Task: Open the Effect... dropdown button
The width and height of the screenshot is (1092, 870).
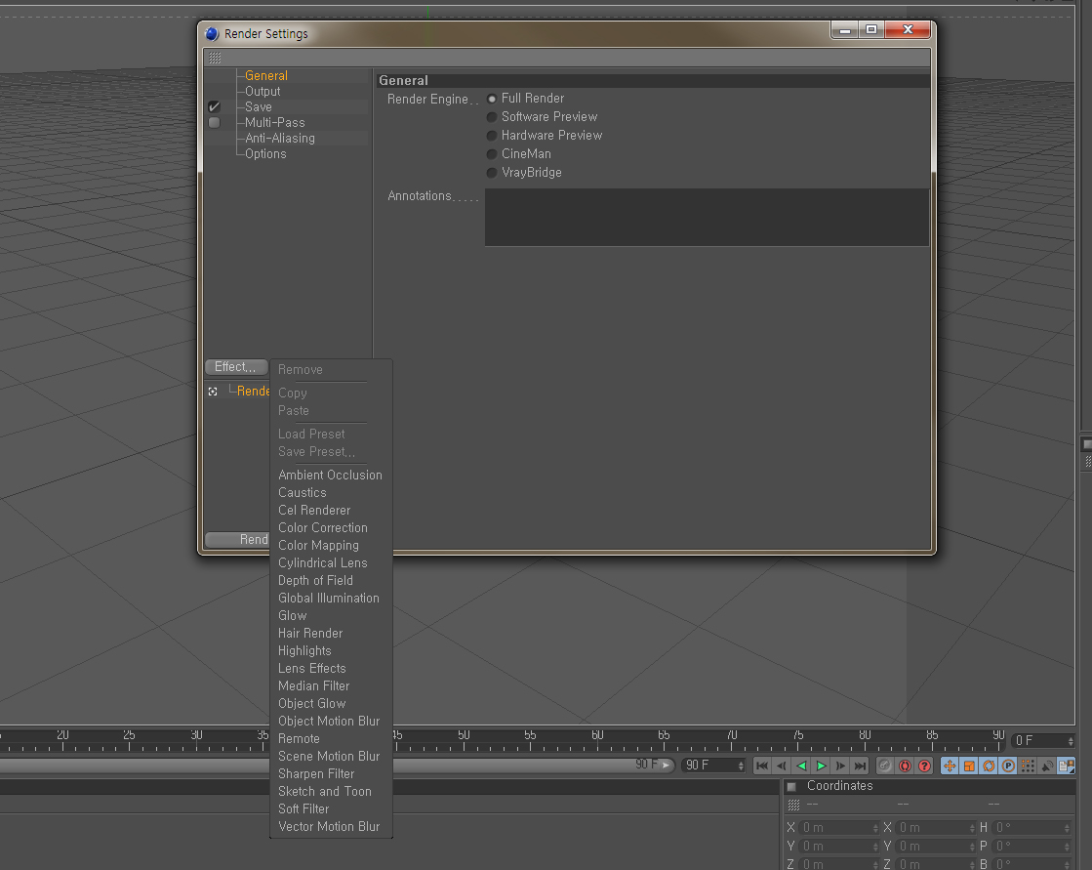Action: tap(236, 366)
